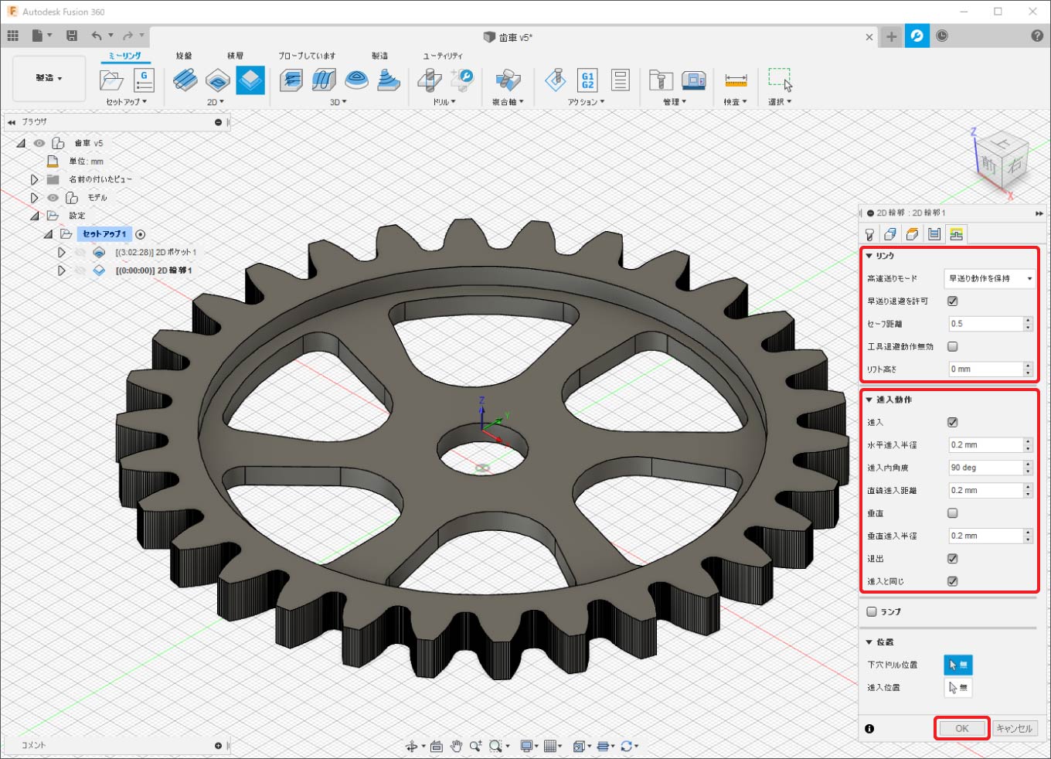This screenshot has width=1051, height=759.
Task: Enable the ランプ checkbox
Action: [872, 612]
